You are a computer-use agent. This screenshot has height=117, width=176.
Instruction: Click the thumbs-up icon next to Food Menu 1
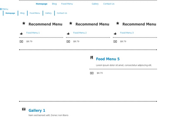(21, 34)
